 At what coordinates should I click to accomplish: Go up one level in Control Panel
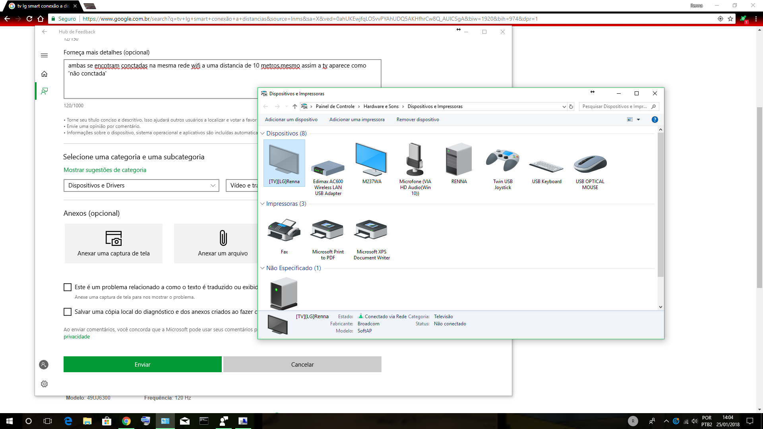coord(294,106)
